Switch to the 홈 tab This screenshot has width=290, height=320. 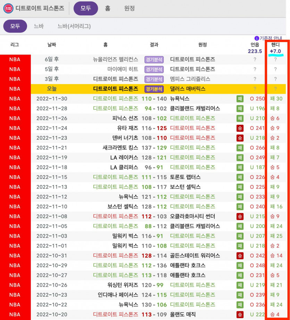click(108, 8)
